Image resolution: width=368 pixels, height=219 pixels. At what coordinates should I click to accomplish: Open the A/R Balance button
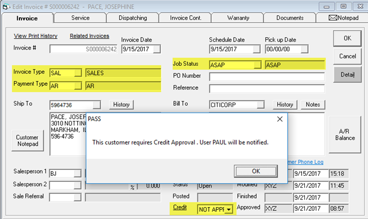click(x=345, y=135)
